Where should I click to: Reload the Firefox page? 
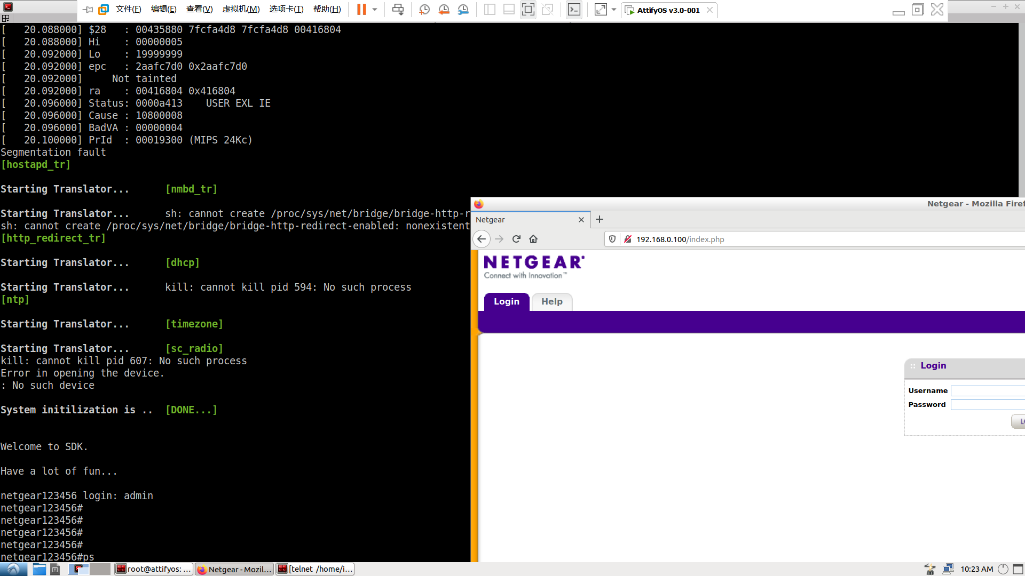(x=516, y=239)
